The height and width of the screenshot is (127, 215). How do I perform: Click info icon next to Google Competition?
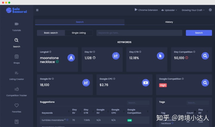[x=183, y=79]
